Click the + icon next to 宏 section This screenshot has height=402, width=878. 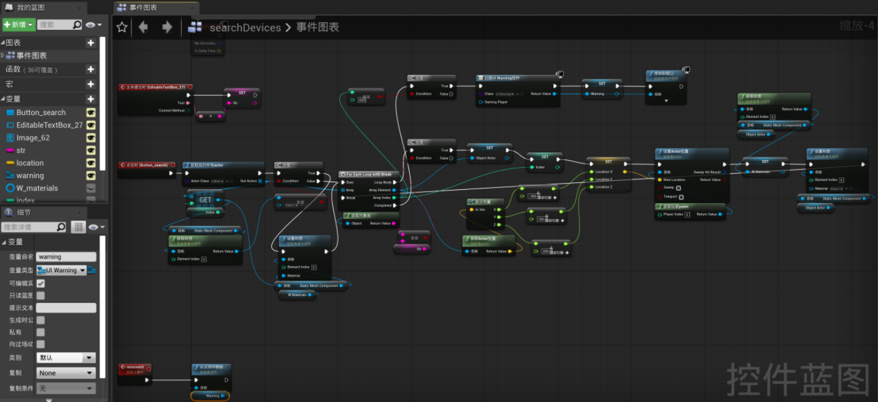tap(91, 83)
